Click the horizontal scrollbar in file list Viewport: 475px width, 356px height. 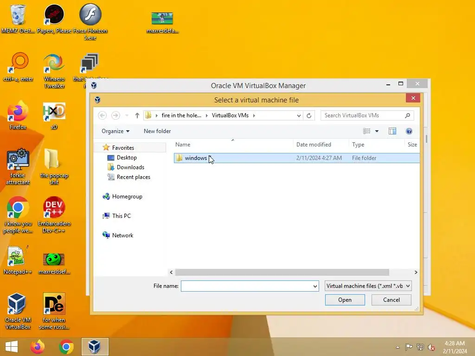click(x=282, y=272)
